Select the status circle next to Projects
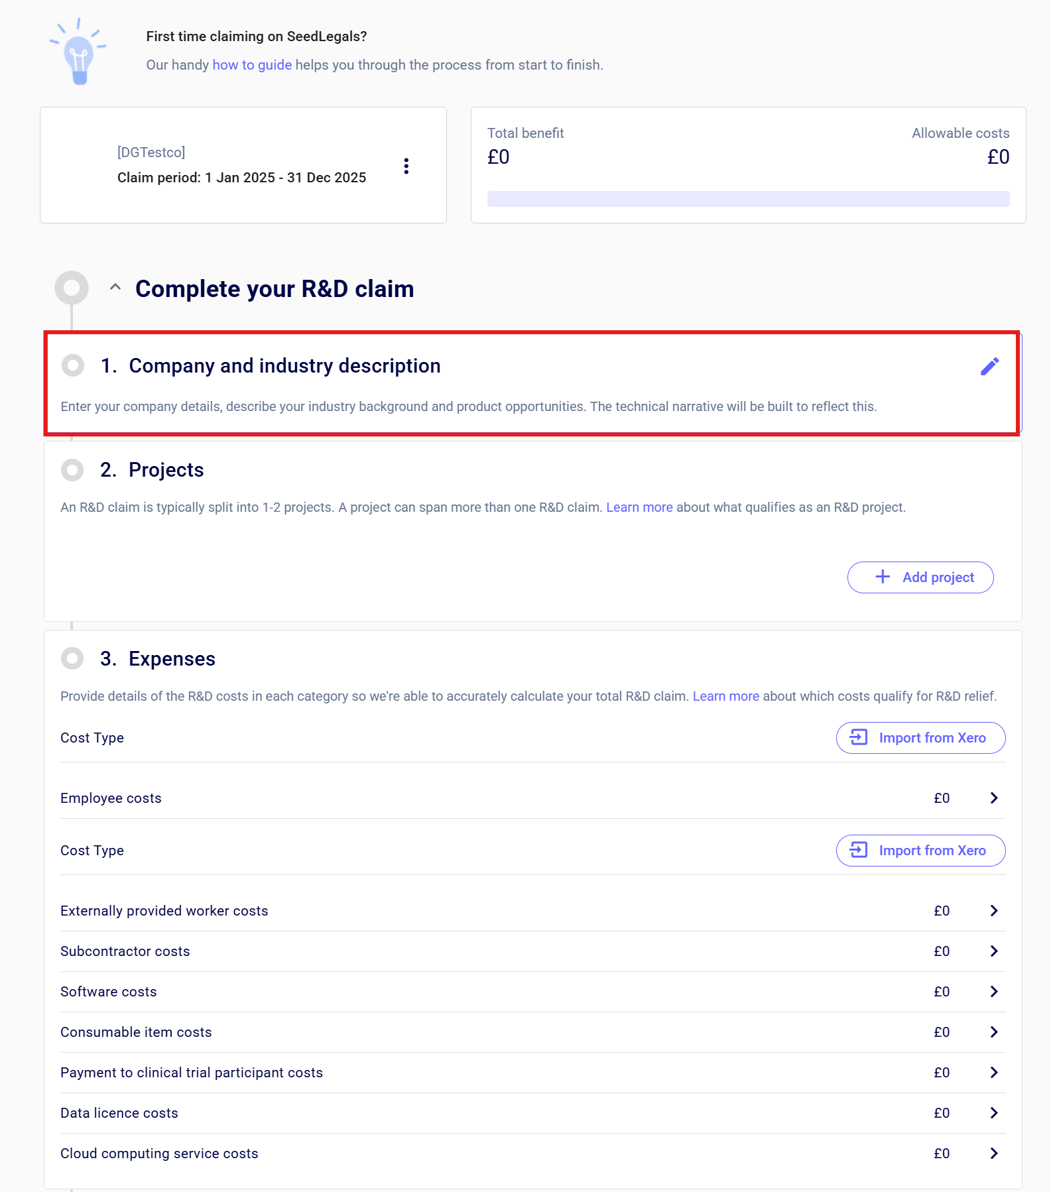This screenshot has width=1051, height=1192. [x=72, y=470]
